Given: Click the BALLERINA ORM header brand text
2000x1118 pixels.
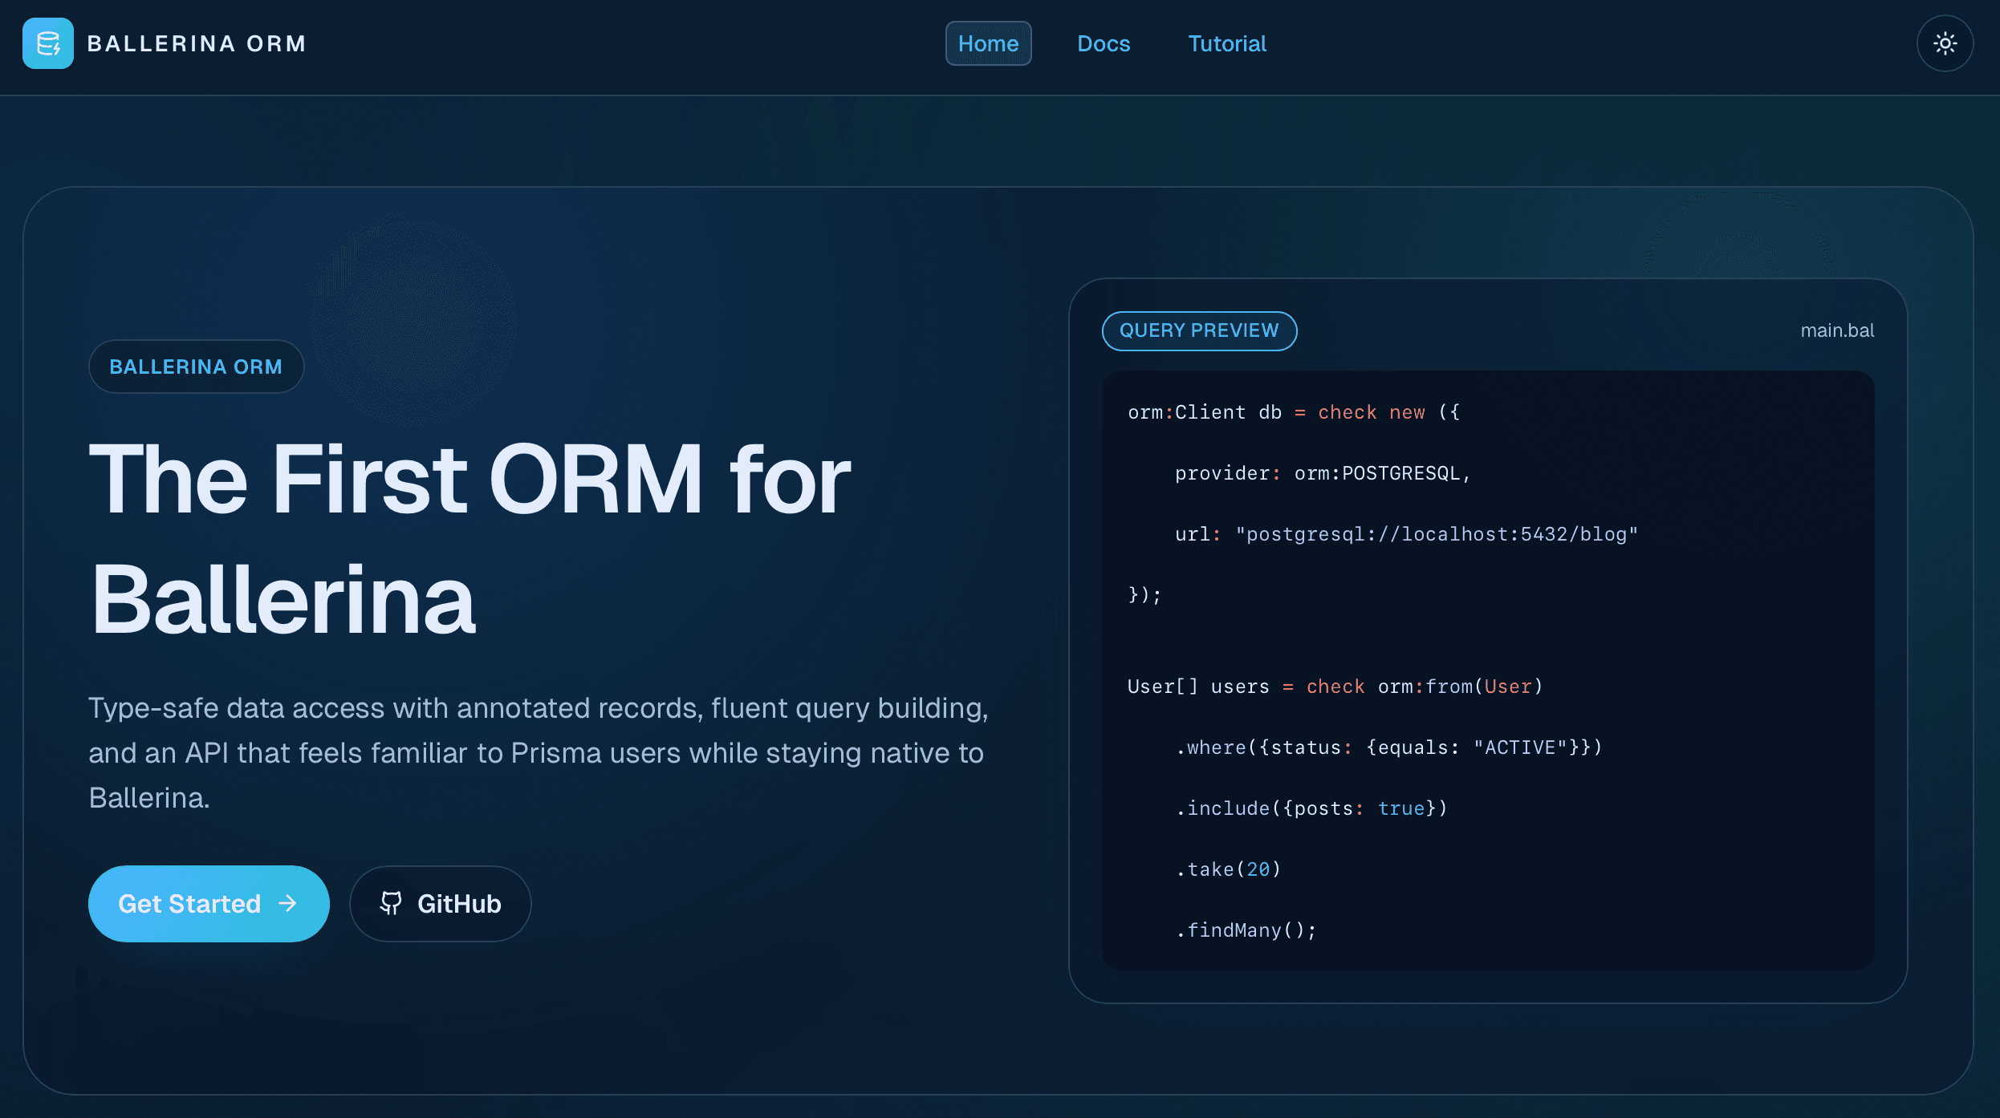Looking at the screenshot, I should click(x=197, y=43).
